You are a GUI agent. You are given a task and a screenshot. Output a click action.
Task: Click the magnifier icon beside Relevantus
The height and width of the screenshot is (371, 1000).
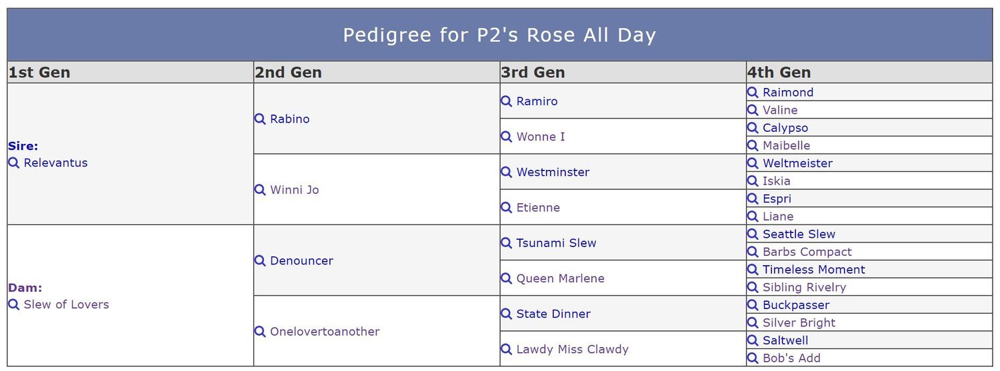pos(14,163)
